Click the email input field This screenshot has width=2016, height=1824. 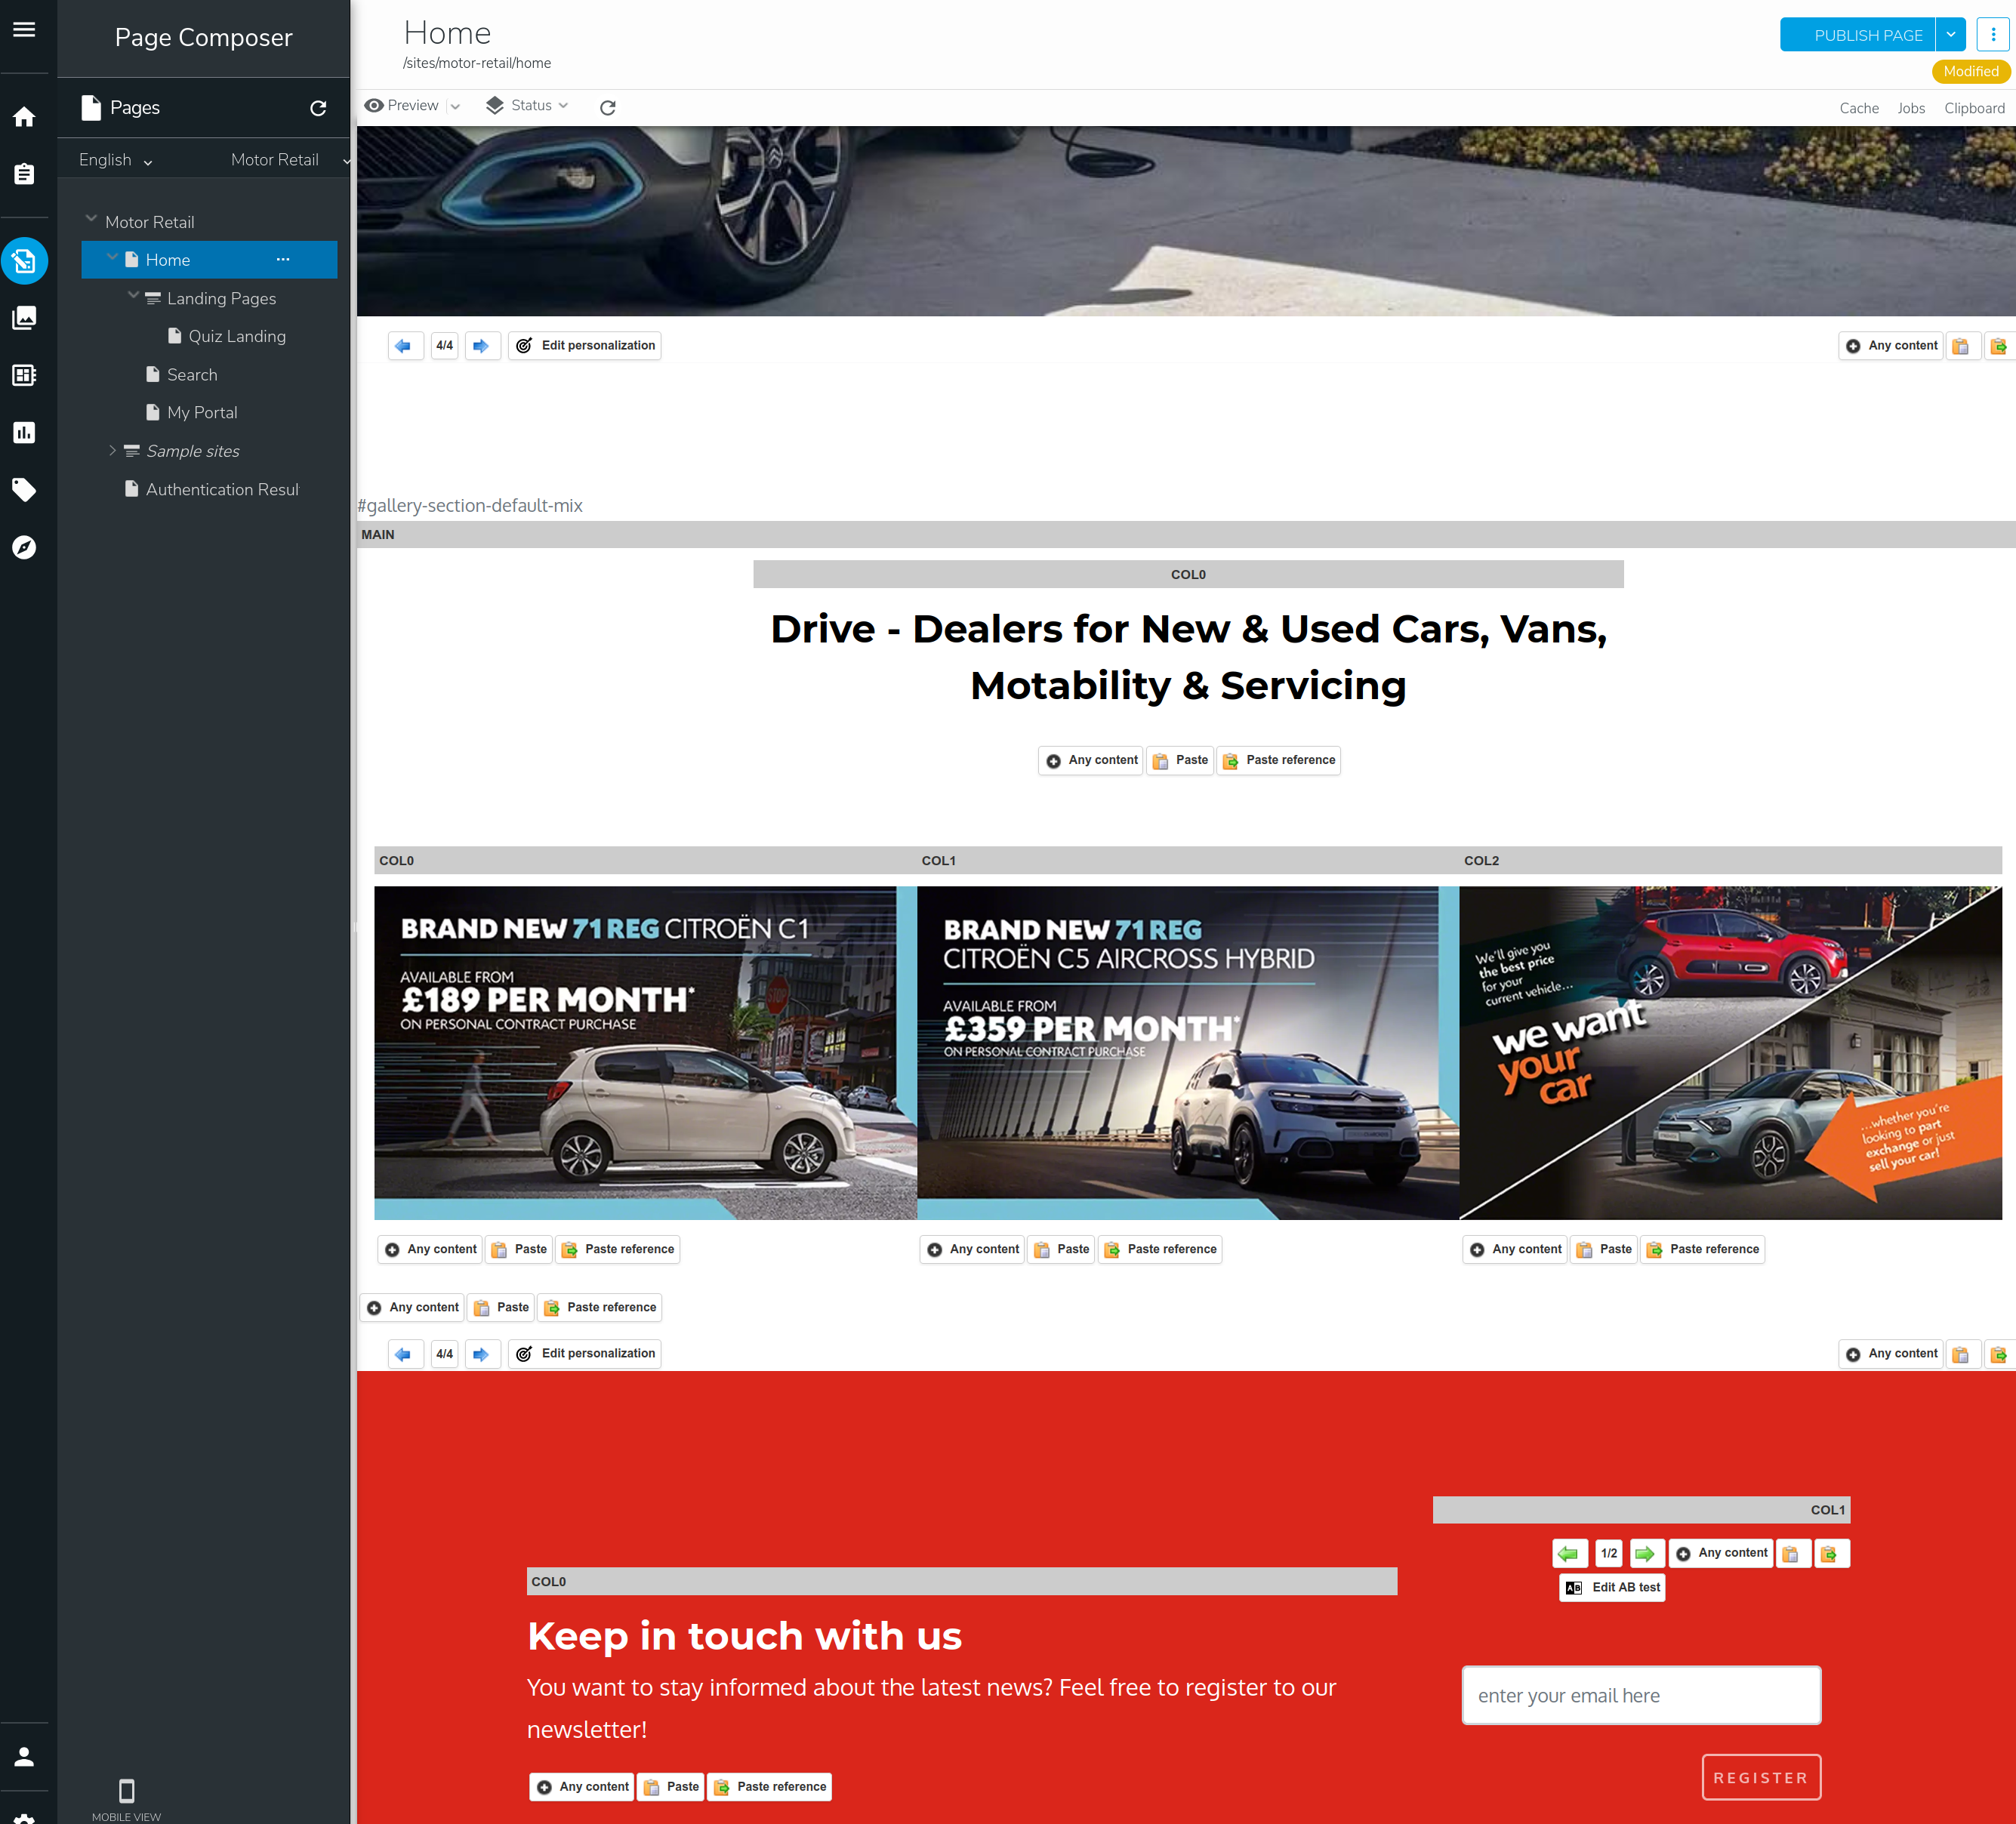tap(1640, 1695)
